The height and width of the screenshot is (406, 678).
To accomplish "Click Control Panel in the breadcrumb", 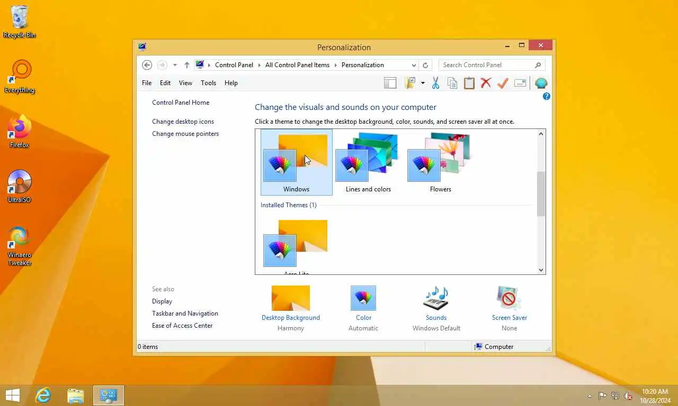I will pos(234,65).
